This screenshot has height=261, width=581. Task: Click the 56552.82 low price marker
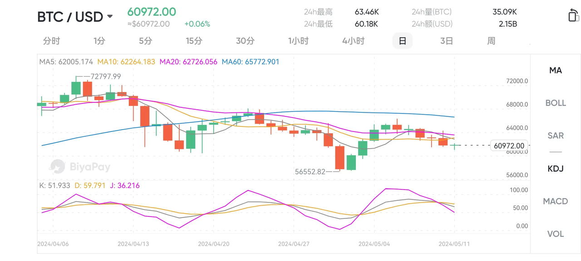[310, 172]
